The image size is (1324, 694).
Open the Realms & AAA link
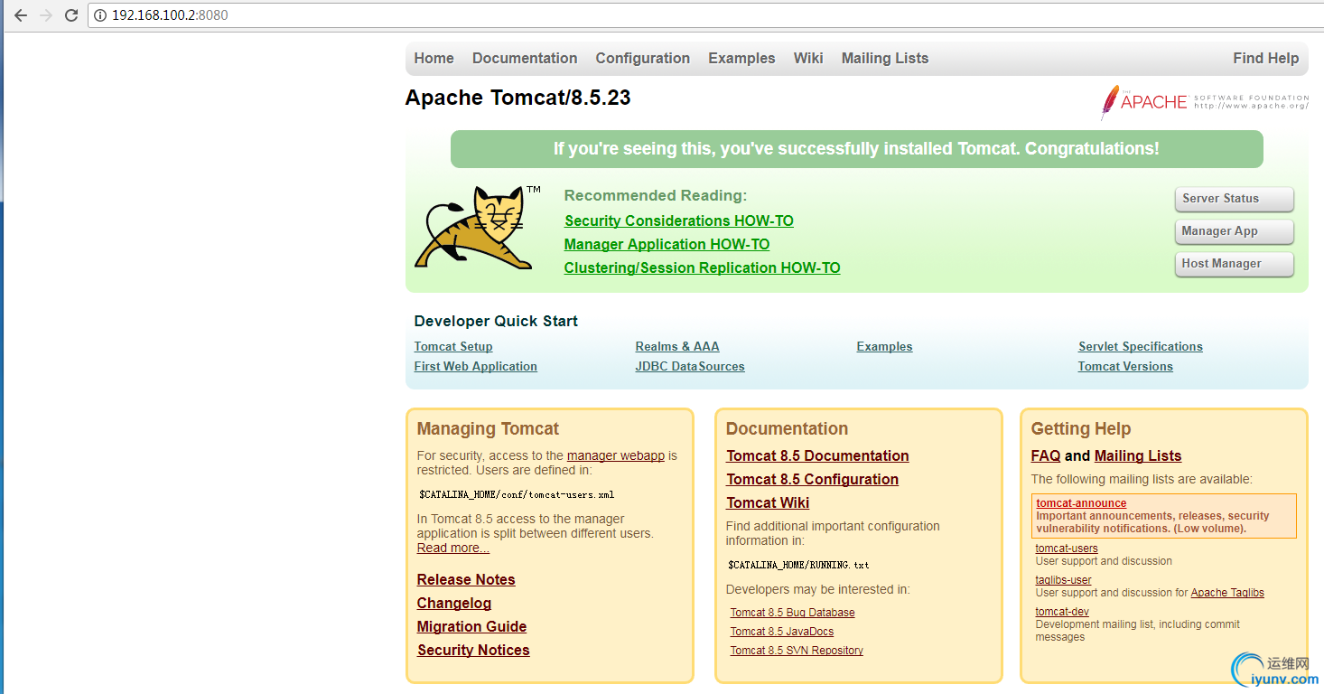click(677, 346)
